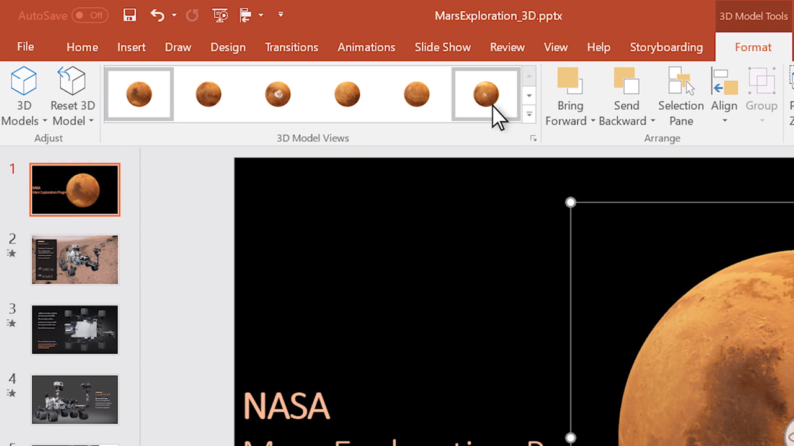This screenshot has height=446, width=794.
Task: Start slide show from beginning icon
Action: [220, 15]
